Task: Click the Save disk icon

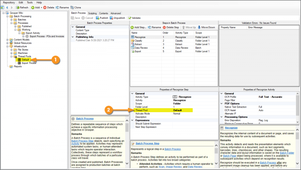Action: tap(73, 18)
